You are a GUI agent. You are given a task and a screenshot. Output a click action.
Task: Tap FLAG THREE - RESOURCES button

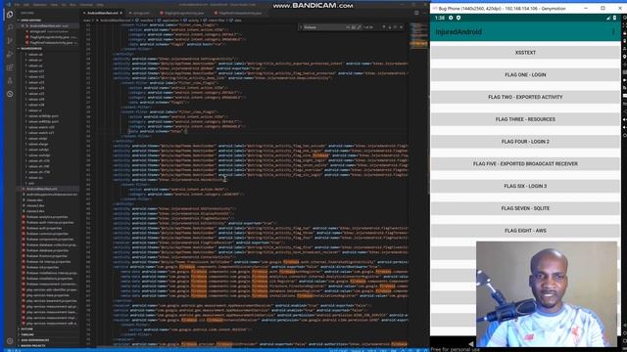point(525,119)
